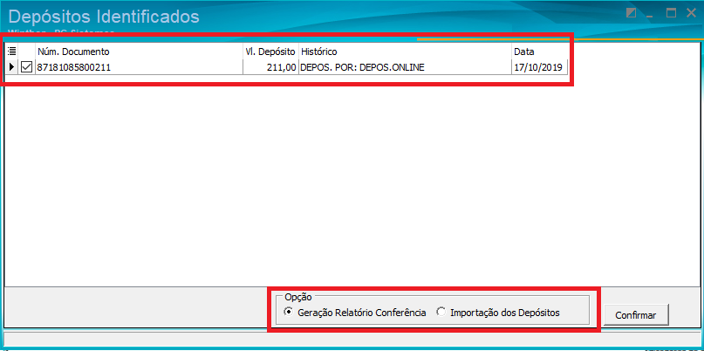The height and width of the screenshot is (351, 704).
Task: Select Importação dos Depósitos option
Action: [x=499, y=313]
